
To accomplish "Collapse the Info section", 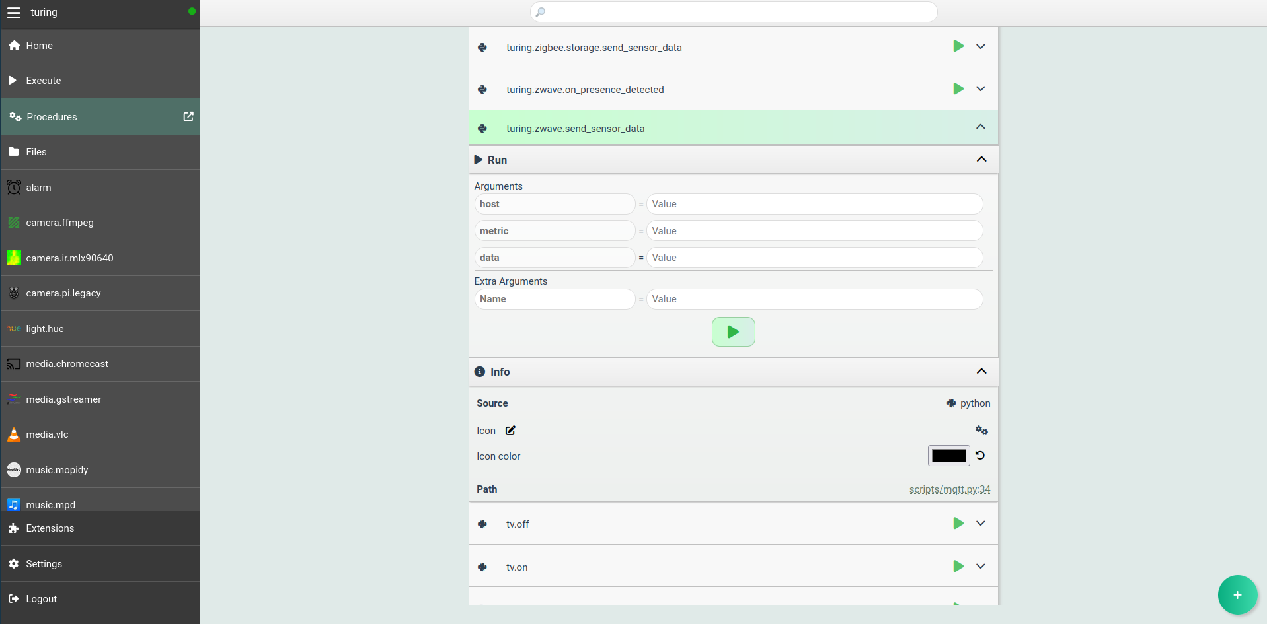I will tap(981, 372).
